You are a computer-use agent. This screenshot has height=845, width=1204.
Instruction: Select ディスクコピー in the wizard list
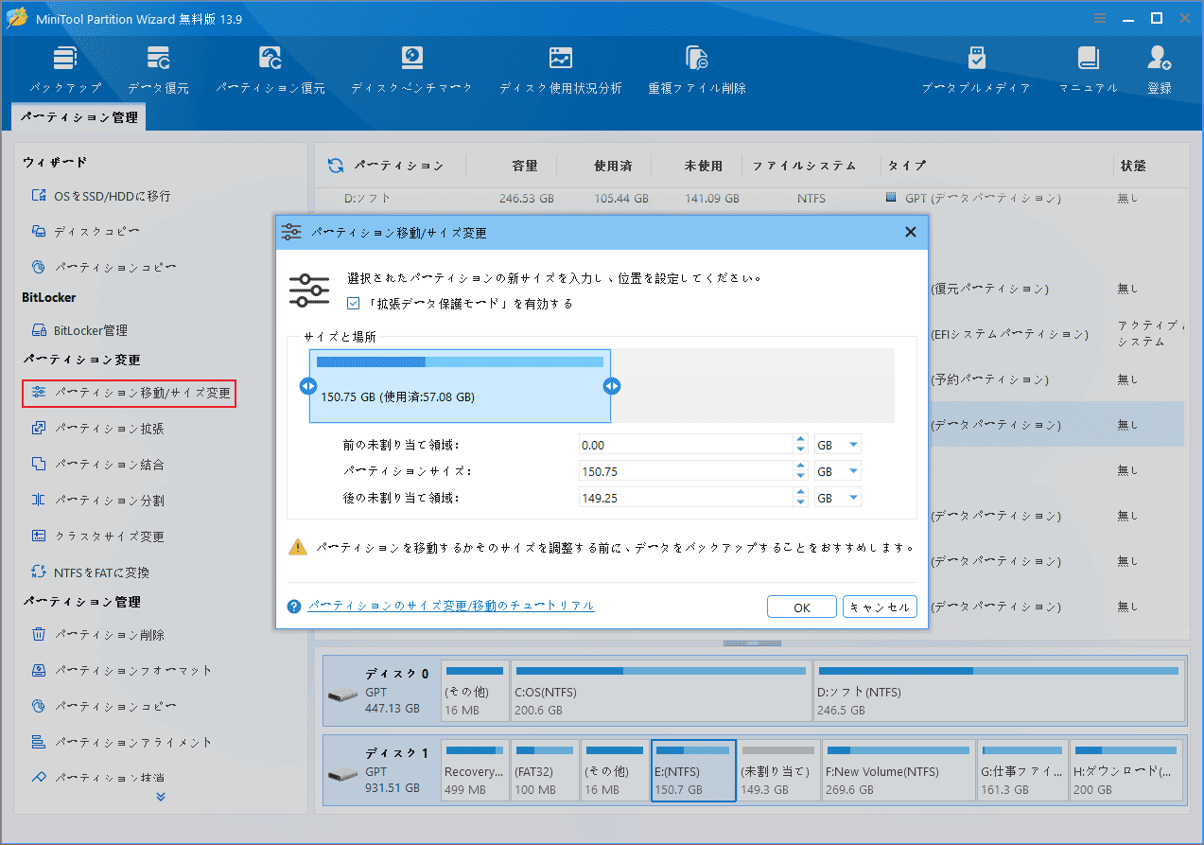coord(85,231)
